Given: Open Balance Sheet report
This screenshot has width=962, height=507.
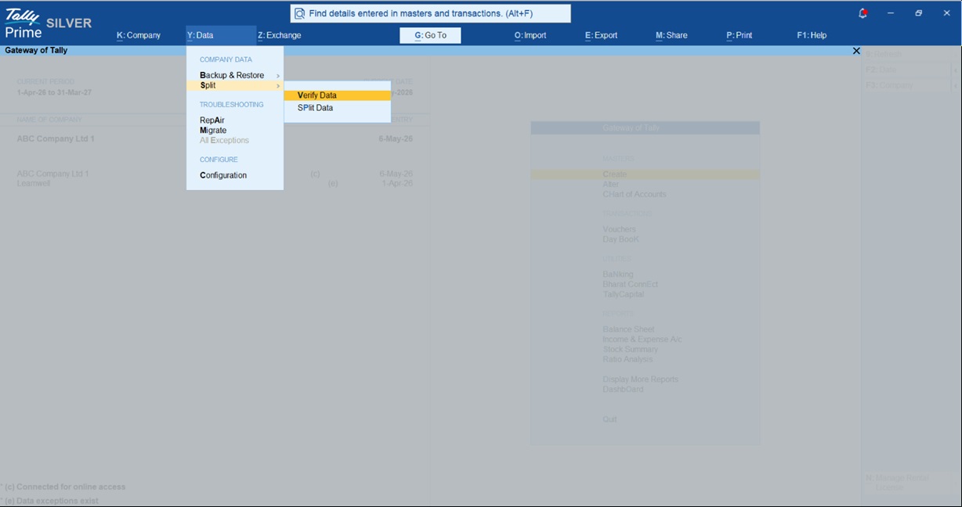Looking at the screenshot, I should click(x=628, y=329).
